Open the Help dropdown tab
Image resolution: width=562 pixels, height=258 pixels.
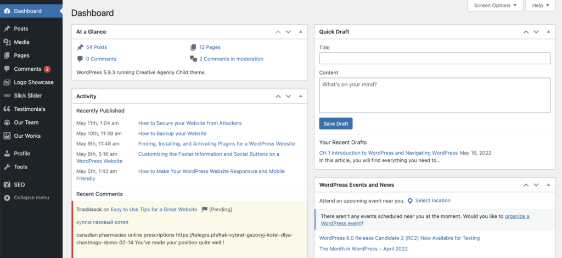[541, 5]
